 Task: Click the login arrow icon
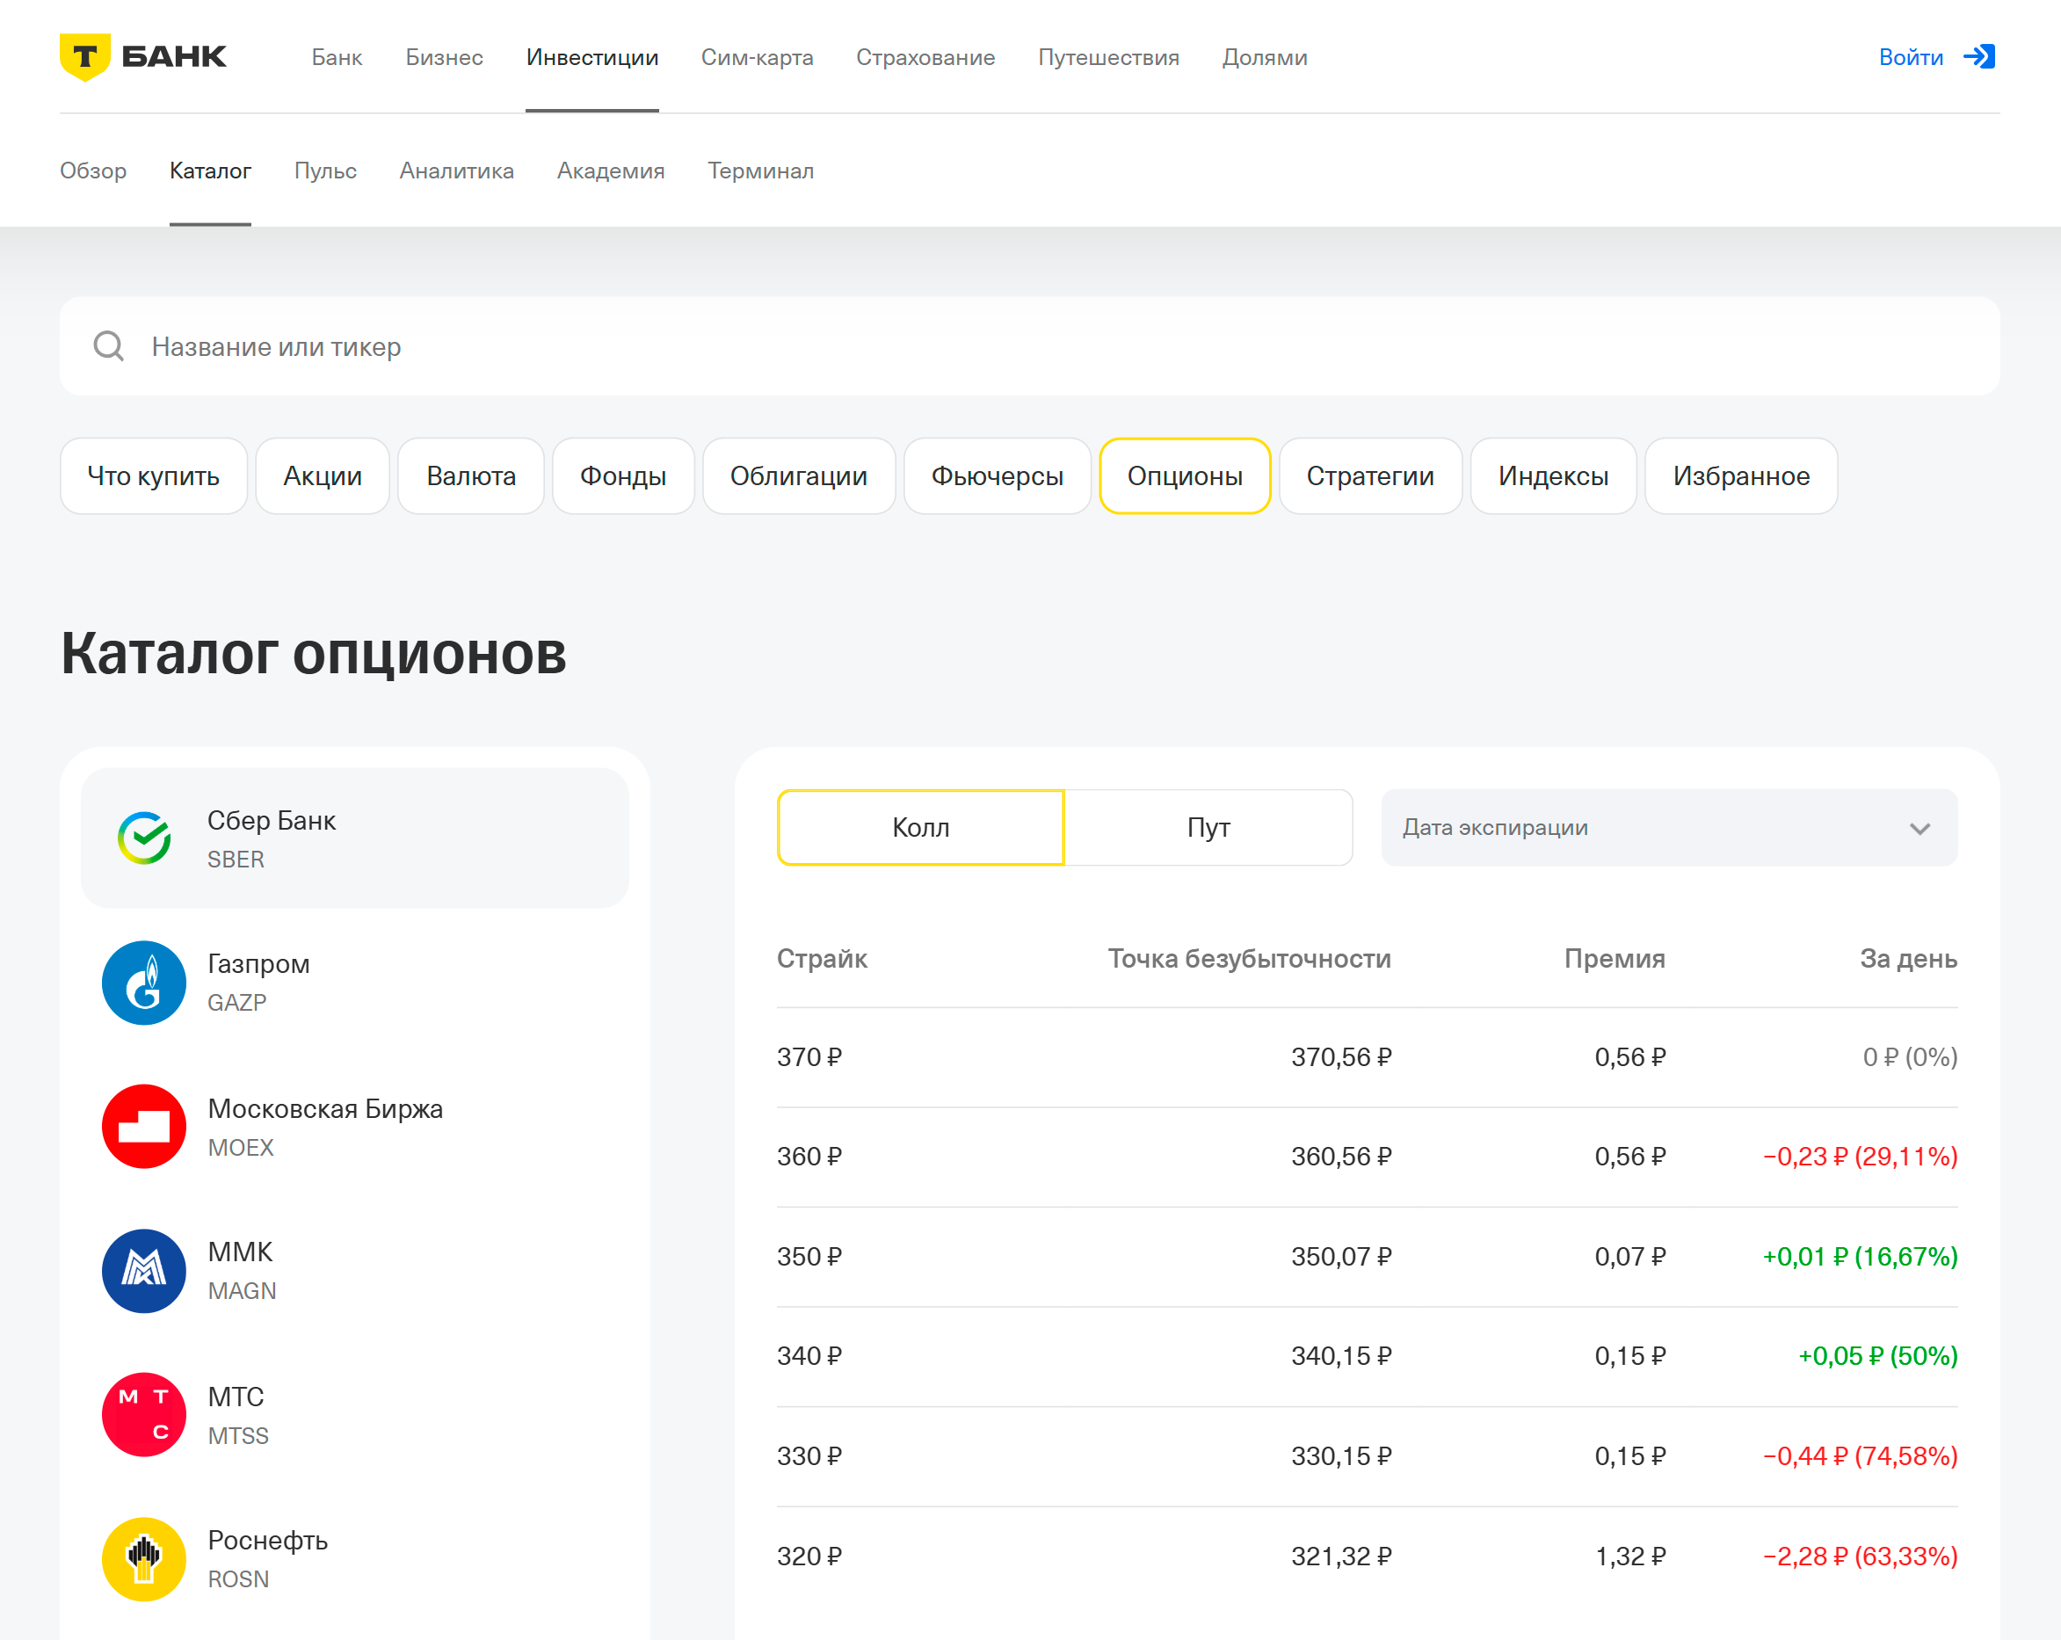pyautogui.click(x=1978, y=56)
